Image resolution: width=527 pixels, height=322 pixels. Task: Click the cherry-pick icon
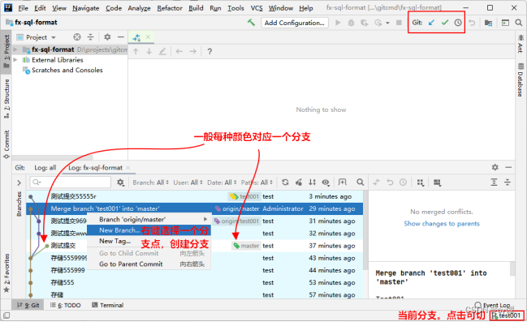click(299, 182)
